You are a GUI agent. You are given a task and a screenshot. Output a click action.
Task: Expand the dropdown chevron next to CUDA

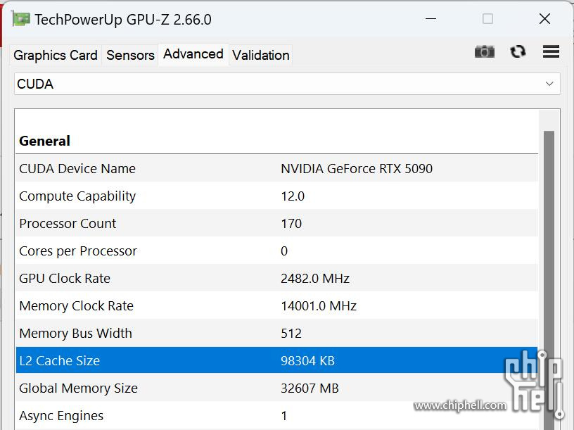pos(549,84)
